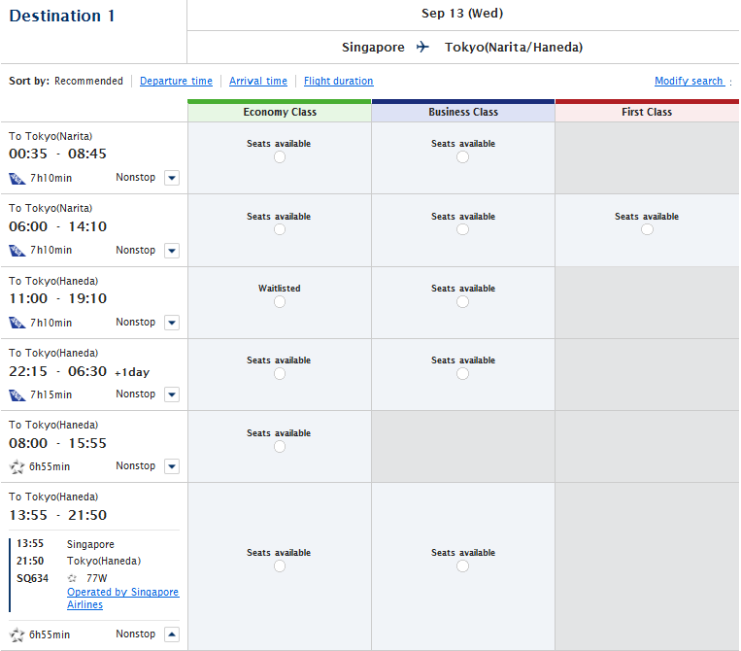Expand details for 22:15 Haneda flight
The height and width of the screenshot is (651, 741).
[x=172, y=394]
